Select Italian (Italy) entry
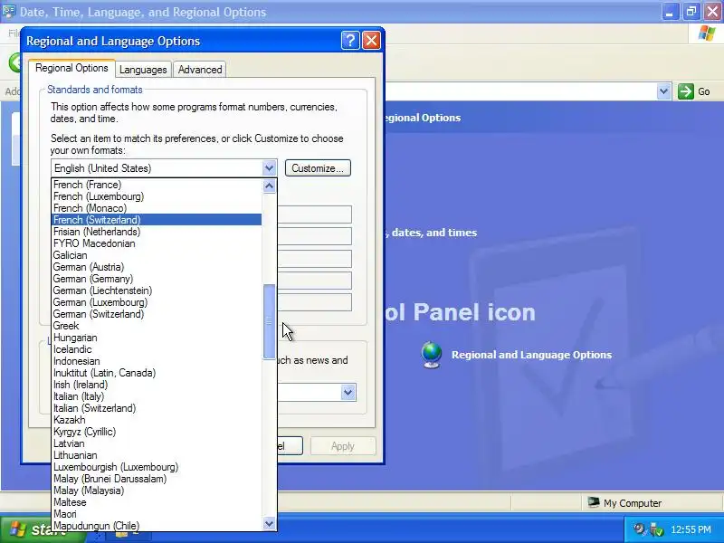This screenshot has width=724, height=543. tap(157, 396)
